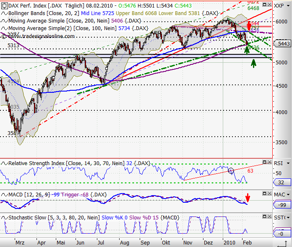This screenshot has width=292, height=247.
Task: Click the Bollinger Bands indicator wave icon
Action: (x=4, y=13)
